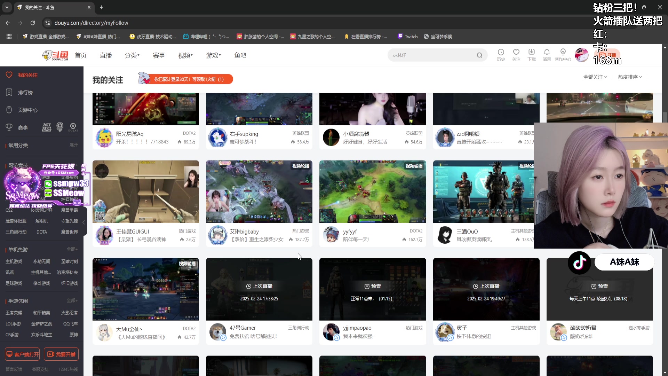Open the messages (消息) bell icon

click(x=547, y=55)
